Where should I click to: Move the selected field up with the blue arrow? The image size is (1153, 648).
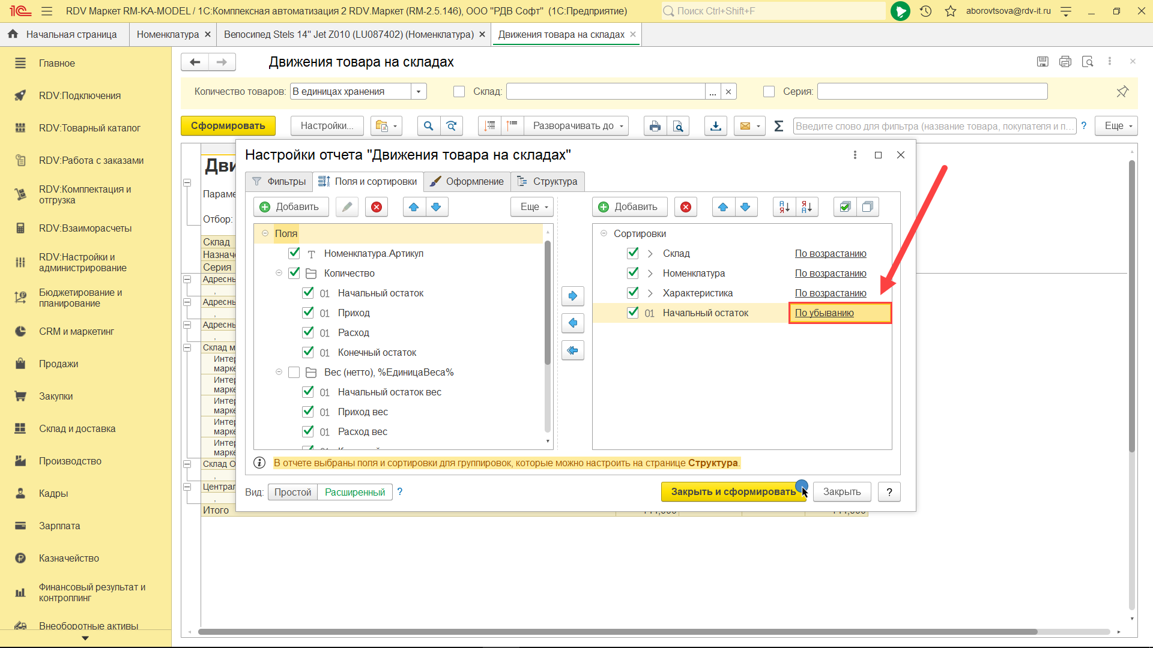click(414, 207)
